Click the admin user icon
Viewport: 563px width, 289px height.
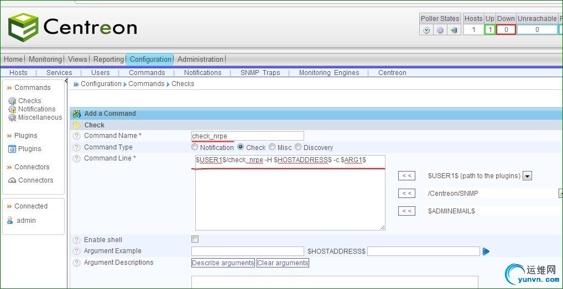pyautogui.click(x=10, y=220)
